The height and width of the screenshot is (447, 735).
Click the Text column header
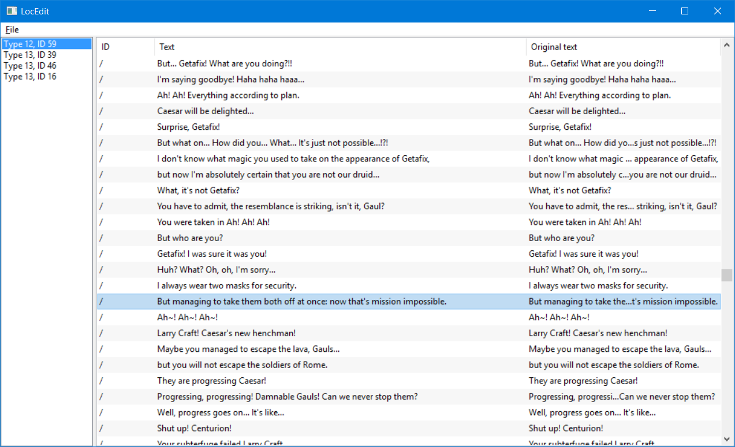[340, 47]
